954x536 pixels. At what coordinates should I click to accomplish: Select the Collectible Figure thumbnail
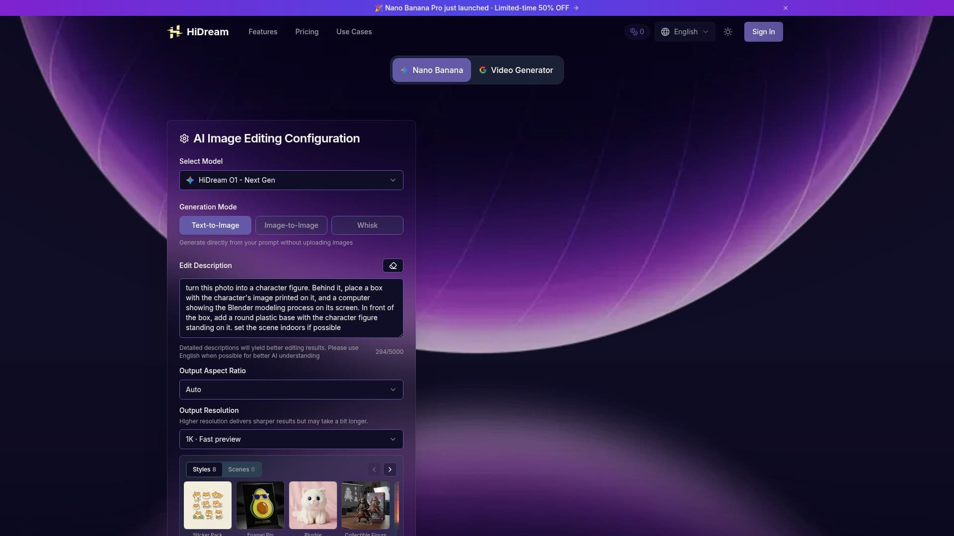[x=366, y=505]
